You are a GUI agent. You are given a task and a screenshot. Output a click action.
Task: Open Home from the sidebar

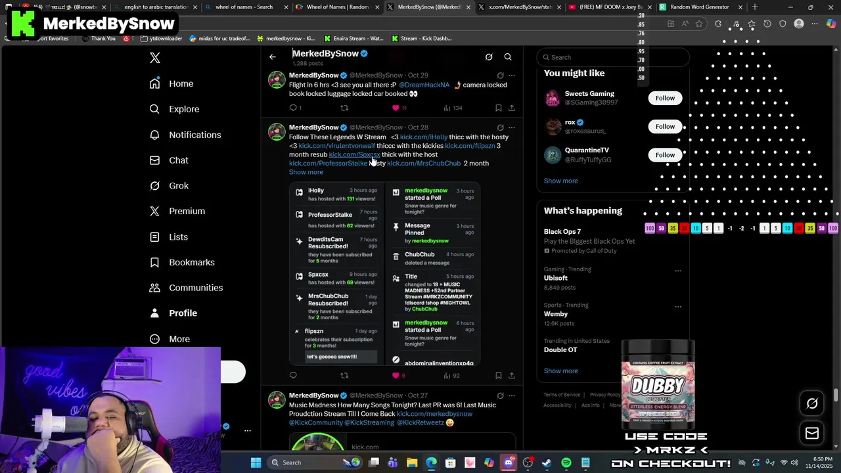(x=171, y=83)
